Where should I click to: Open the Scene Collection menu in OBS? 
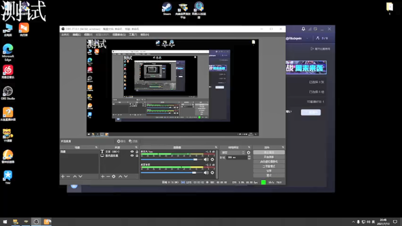point(119,35)
